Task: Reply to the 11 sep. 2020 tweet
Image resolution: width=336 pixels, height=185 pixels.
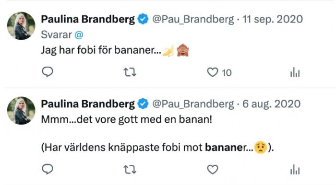Action: [48, 72]
